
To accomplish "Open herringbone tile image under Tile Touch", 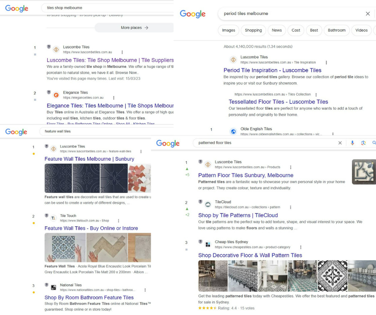I will tap(107, 247).
